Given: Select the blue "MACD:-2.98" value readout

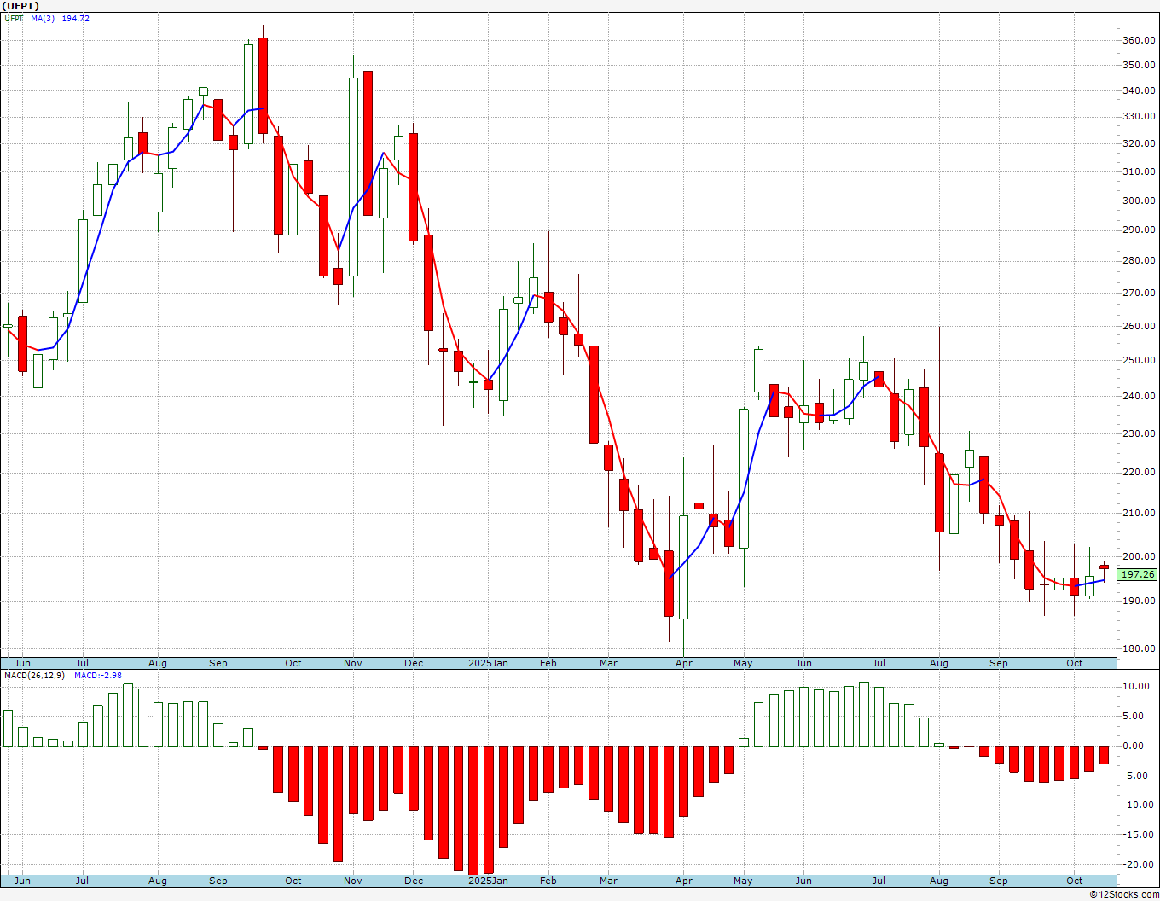Looking at the screenshot, I should (98, 676).
